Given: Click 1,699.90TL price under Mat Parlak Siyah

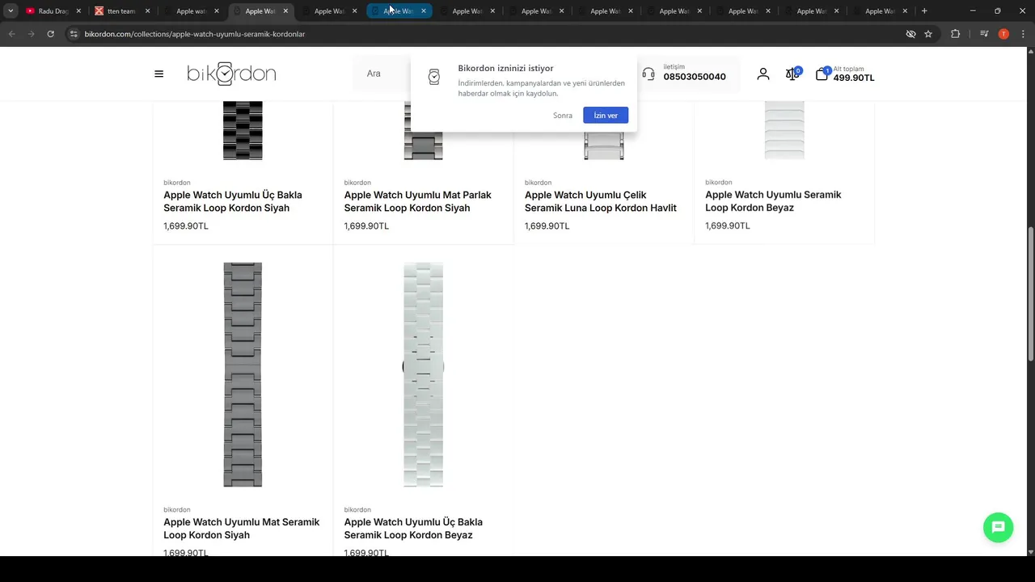Looking at the screenshot, I should [x=366, y=226].
